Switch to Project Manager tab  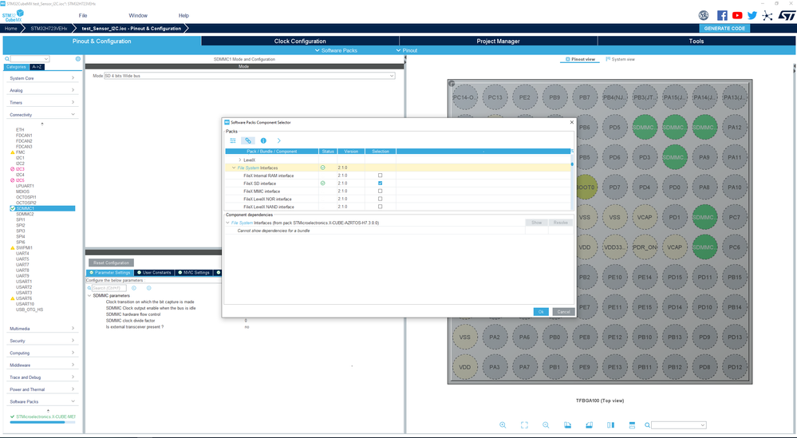[x=498, y=41]
